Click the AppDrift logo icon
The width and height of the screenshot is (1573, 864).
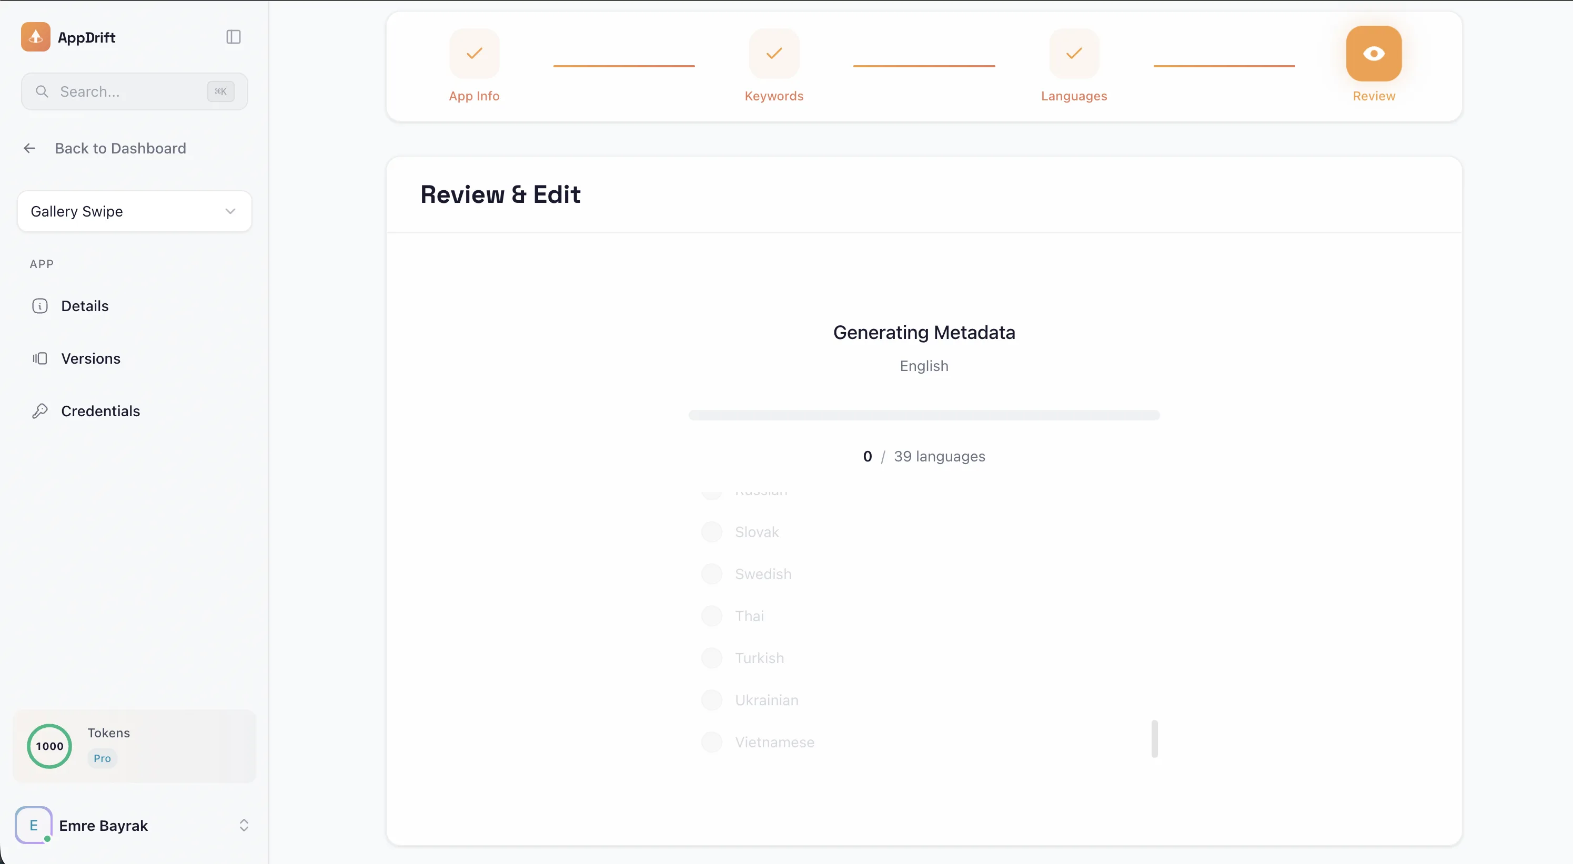tap(35, 37)
